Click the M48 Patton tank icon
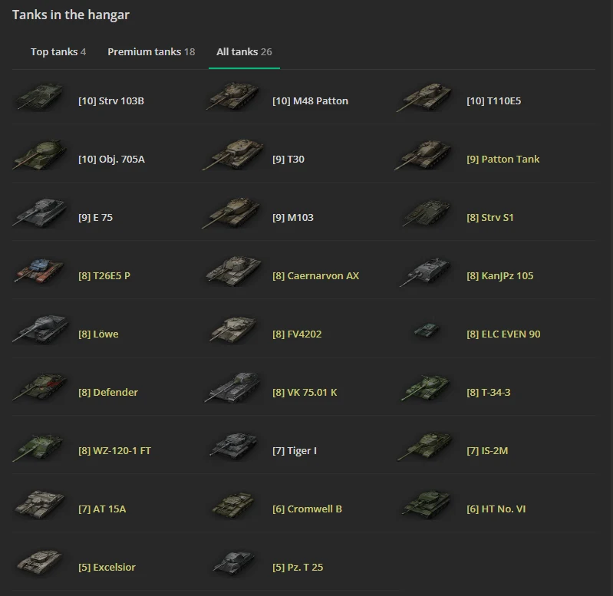The height and width of the screenshot is (596, 613). (x=233, y=96)
